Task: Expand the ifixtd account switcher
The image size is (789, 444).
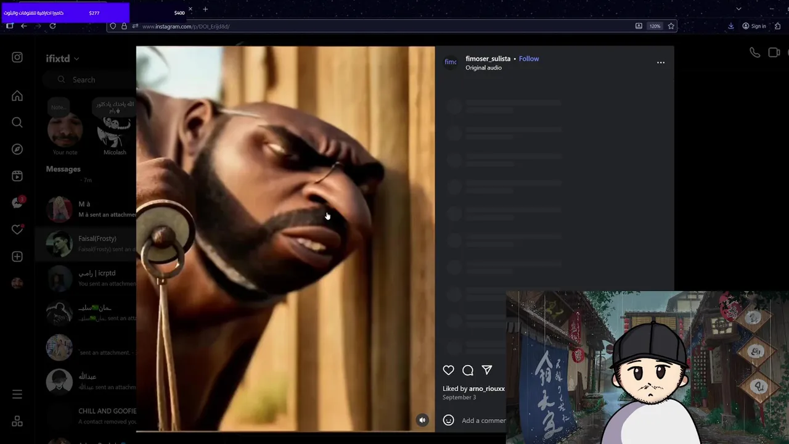Action: pyautogui.click(x=62, y=59)
